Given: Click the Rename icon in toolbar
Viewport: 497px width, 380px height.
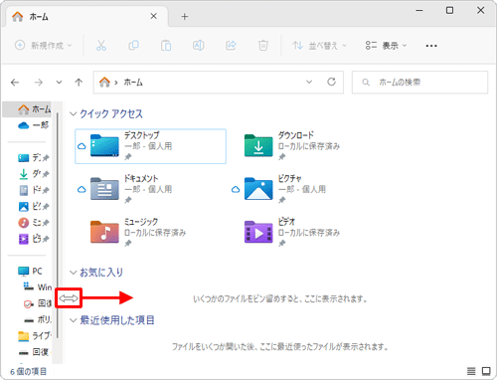Looking at the screenshot, I should [x=198, y=45].
